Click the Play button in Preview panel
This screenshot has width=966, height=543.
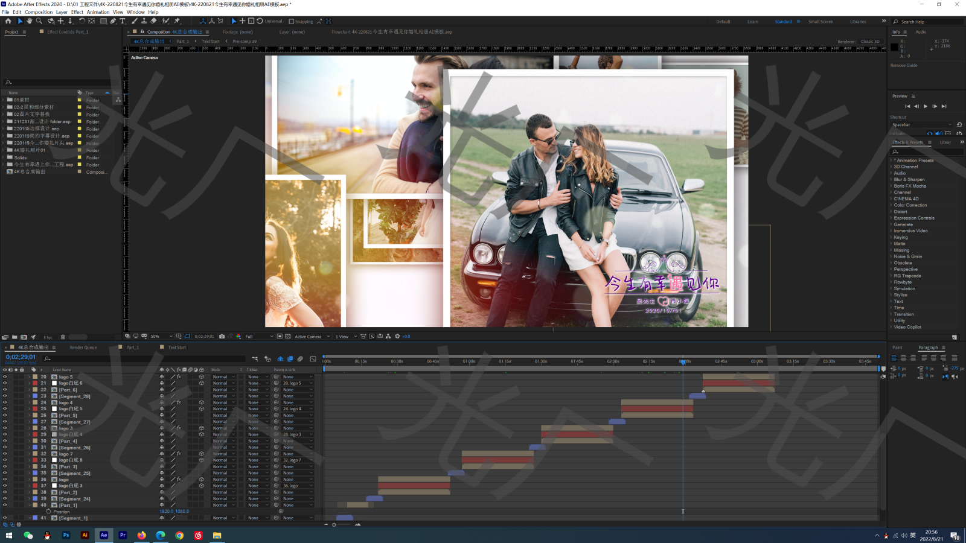pyautogui.click(x=926, y=106)
